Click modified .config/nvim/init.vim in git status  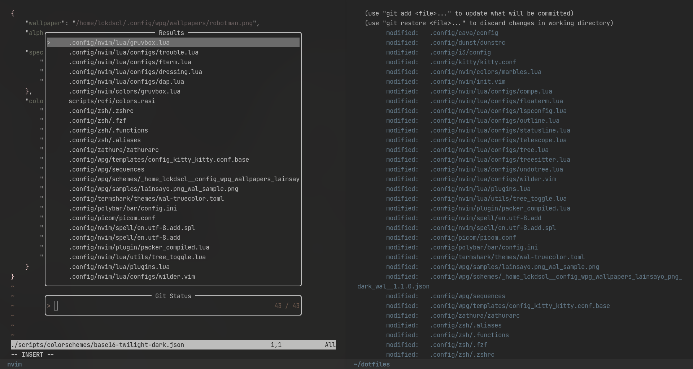468,82
